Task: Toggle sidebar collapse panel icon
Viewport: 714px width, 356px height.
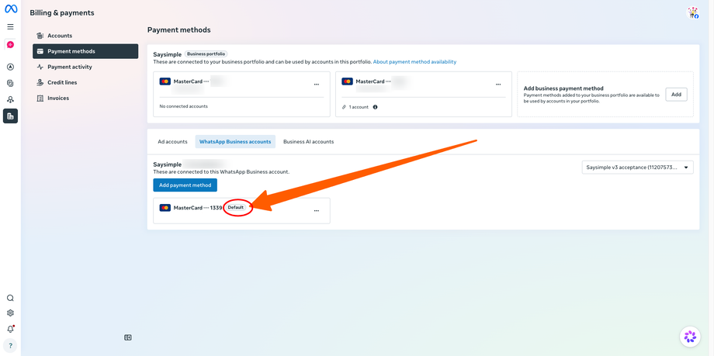Action: pyautogui.click(x=128, y=338)
